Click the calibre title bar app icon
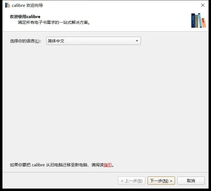Viewport: 211px width, 191px height. click(x=7, y=5)
